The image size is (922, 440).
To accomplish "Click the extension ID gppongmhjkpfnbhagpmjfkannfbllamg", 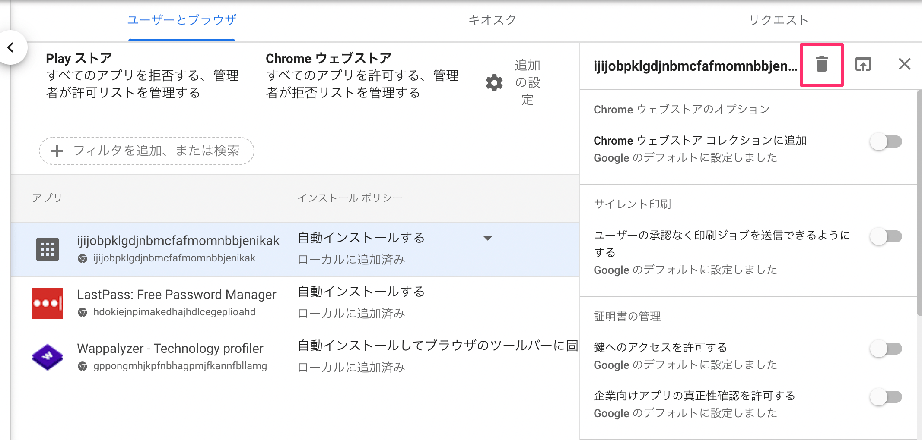I will tap(180, 366).
